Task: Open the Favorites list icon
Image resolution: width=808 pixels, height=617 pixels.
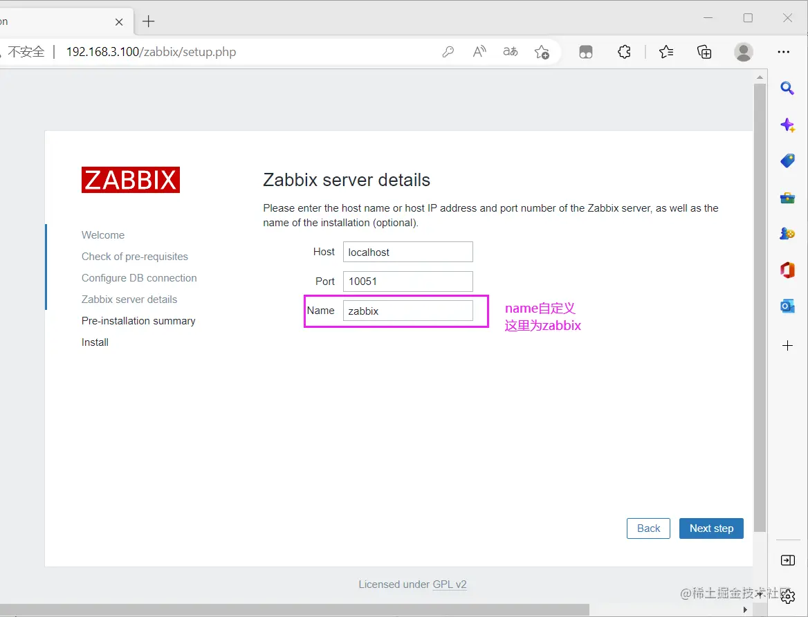Action: (665, 52)
